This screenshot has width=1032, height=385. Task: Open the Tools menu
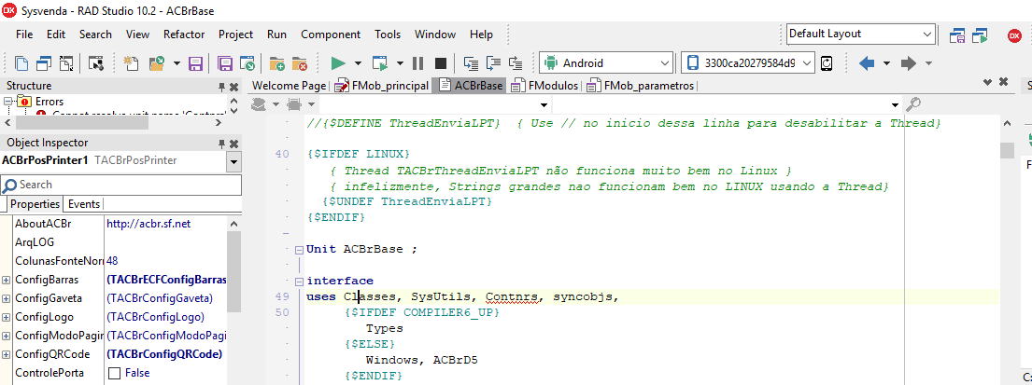(388, 34)
